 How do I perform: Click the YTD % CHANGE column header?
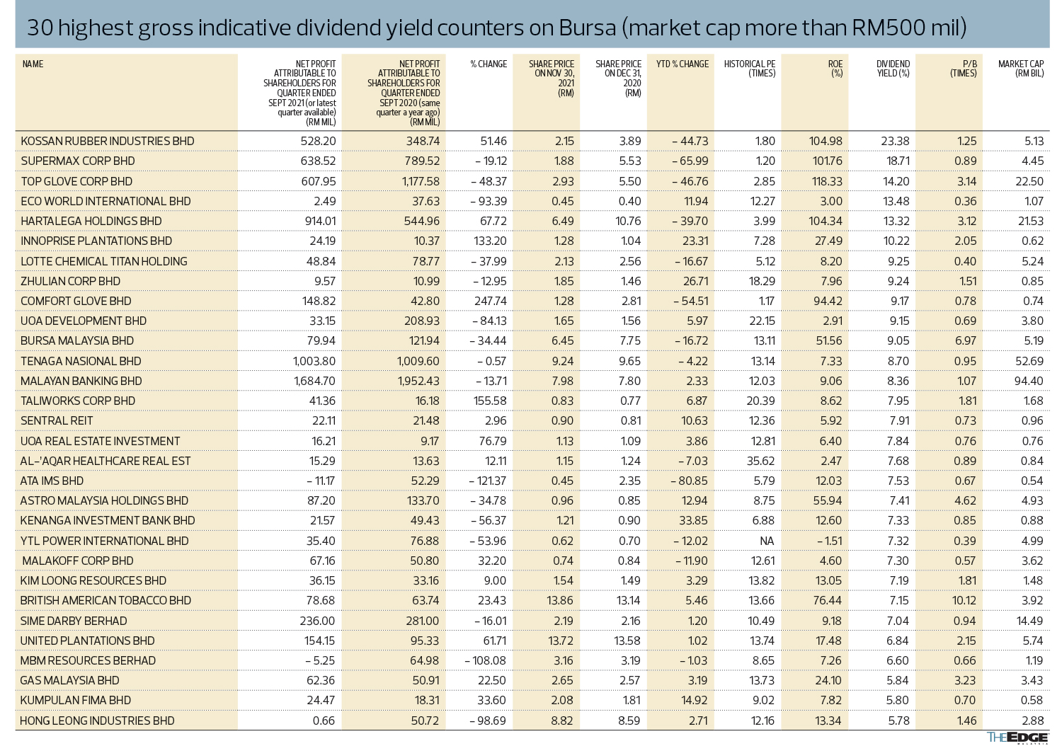[682, 64]
